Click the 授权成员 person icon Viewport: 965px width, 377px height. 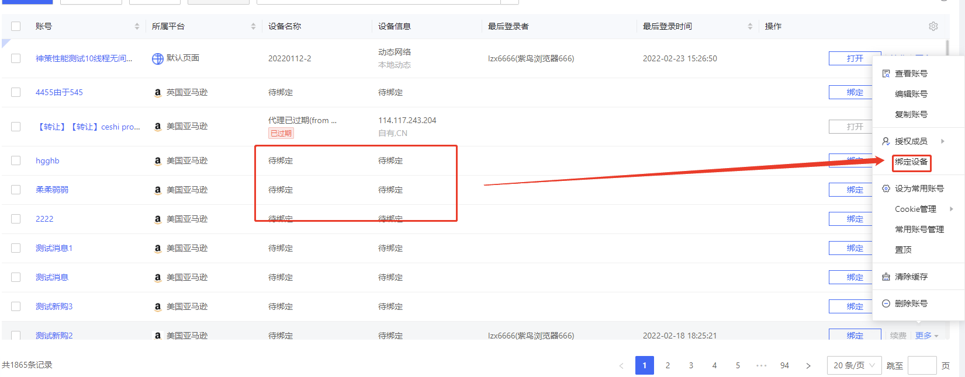pos(886,141)
